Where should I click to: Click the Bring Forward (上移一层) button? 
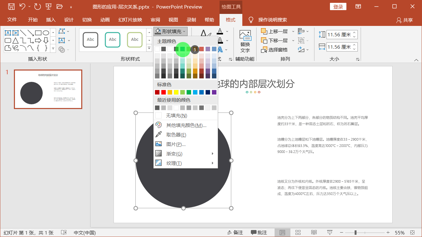(274, 31)
